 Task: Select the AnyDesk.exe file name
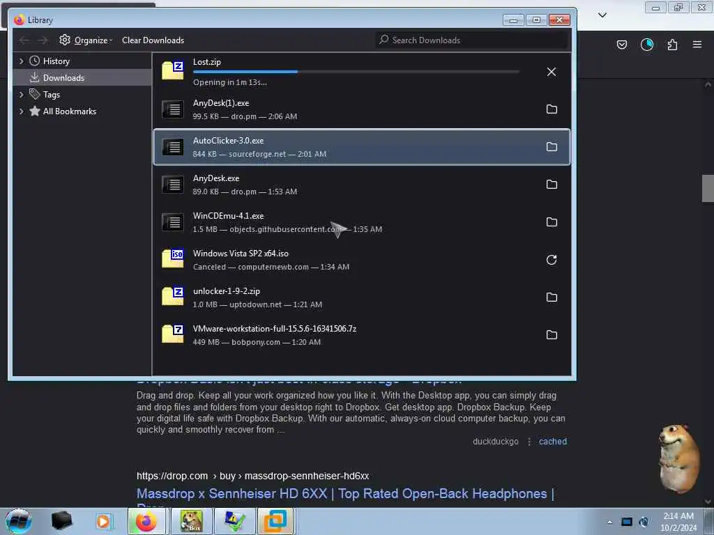216,178
